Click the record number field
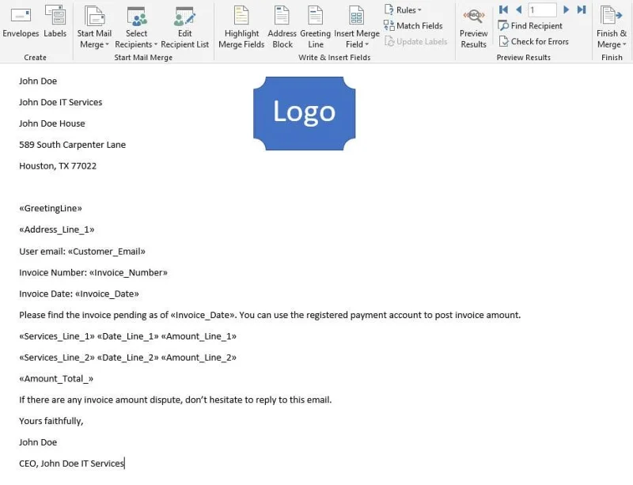Screen dimensions: 633x485 (542, 9)
